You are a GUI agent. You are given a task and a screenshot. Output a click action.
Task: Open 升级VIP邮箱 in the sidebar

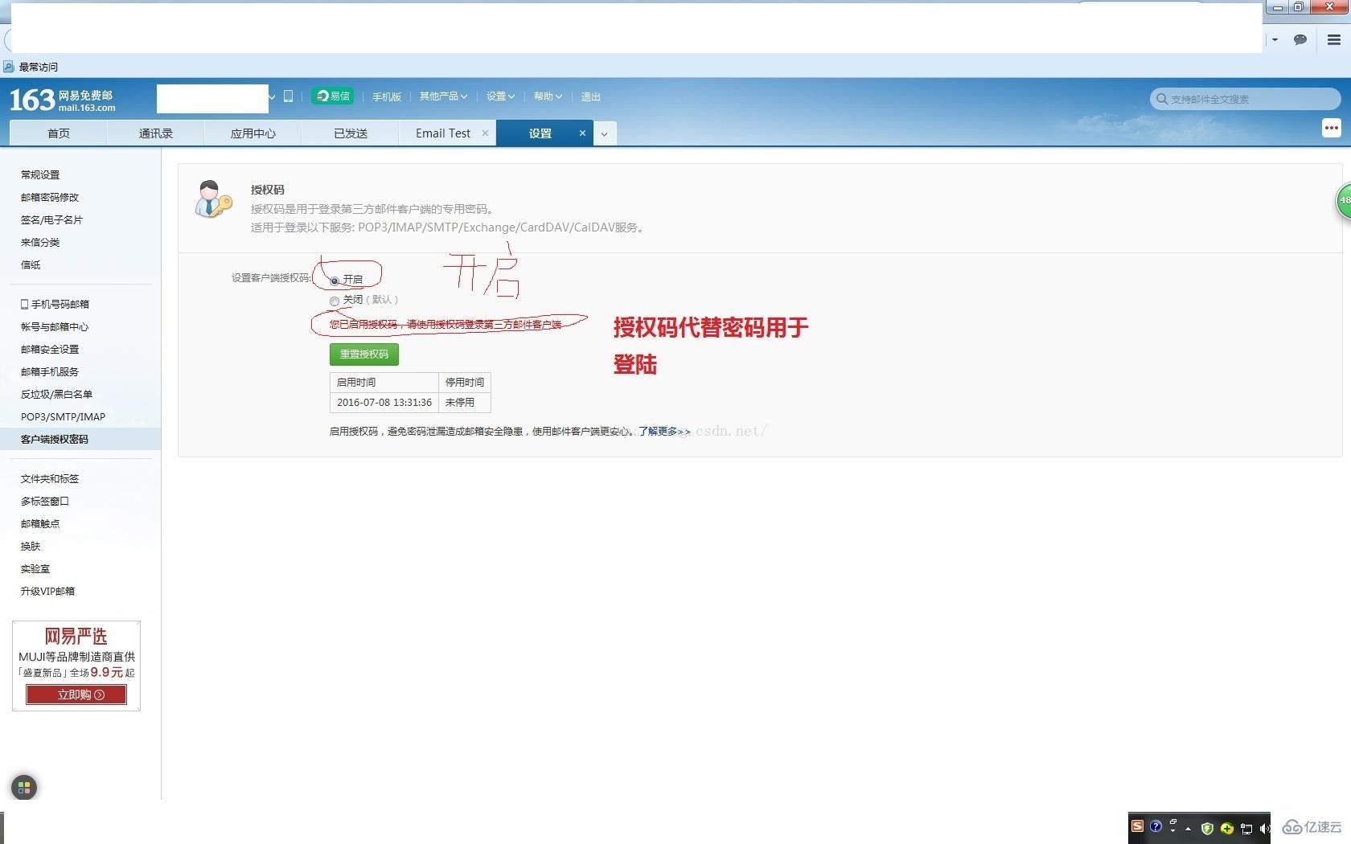point(47,591)
